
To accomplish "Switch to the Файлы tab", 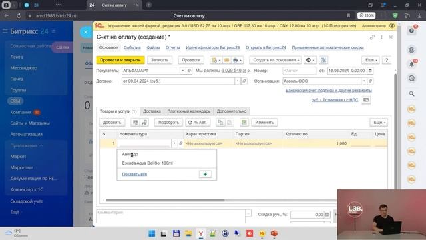I will [153, 47].
